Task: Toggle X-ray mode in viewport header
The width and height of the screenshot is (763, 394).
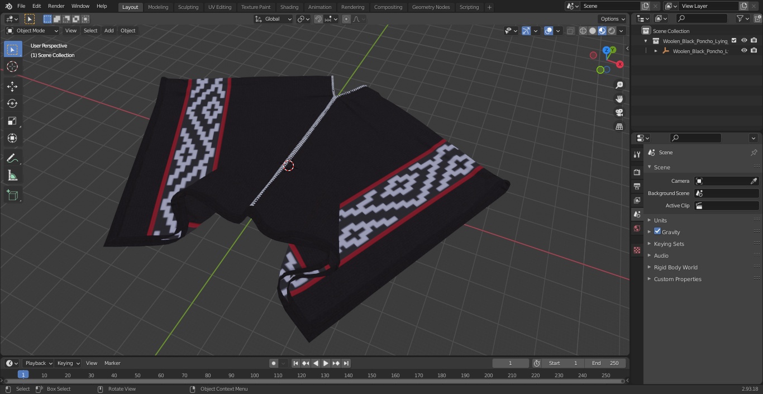Action: [570, 31]
